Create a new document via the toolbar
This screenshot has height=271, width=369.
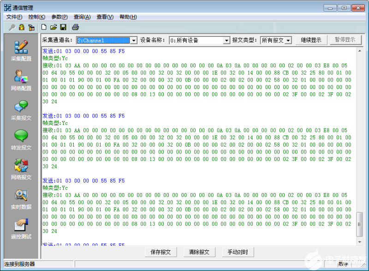pos(43,27)
